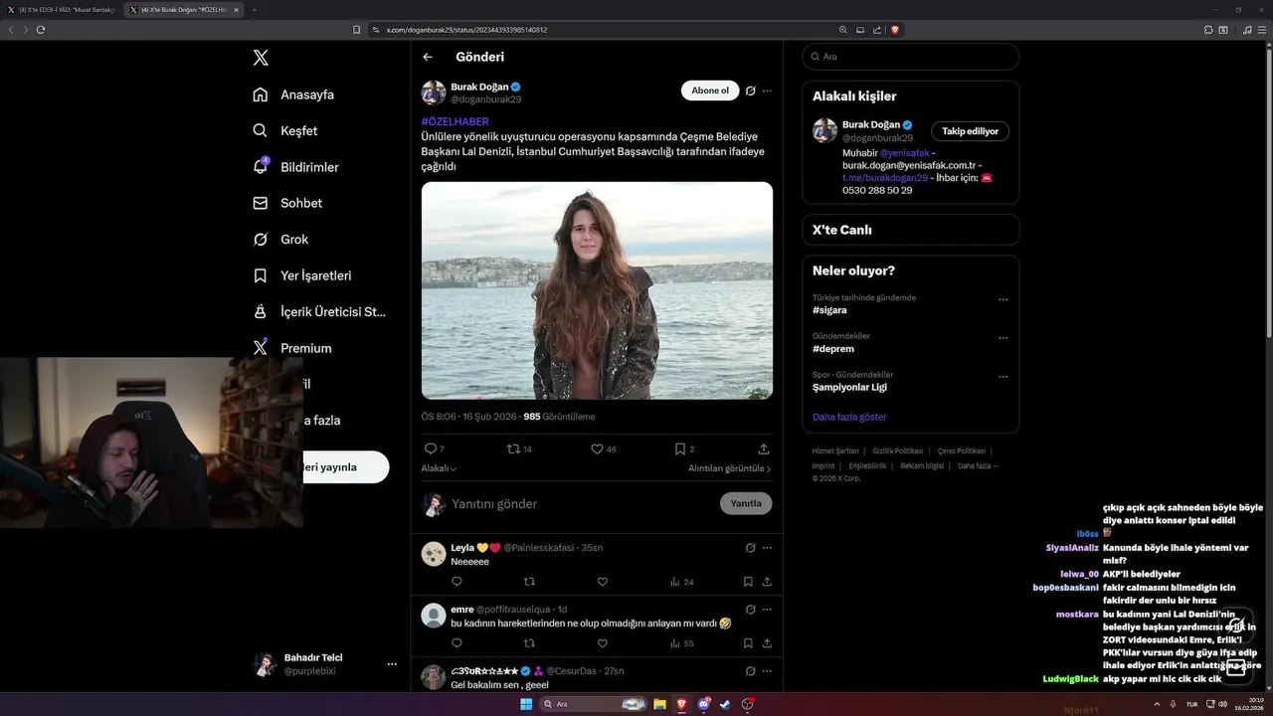Click the repost icon with 14 reposts
The height and width of the screenshot is (716, 1273).
514,448
